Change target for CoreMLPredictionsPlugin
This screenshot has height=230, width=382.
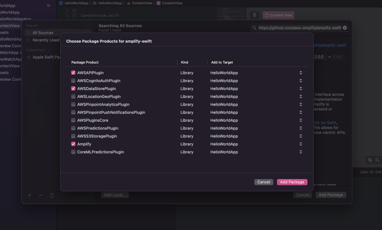[301, 152]
